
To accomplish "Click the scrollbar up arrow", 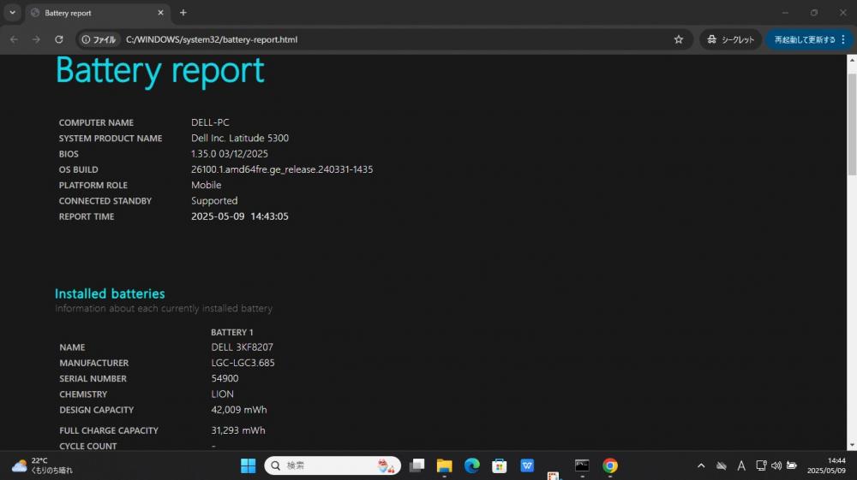I will point(852,61).
